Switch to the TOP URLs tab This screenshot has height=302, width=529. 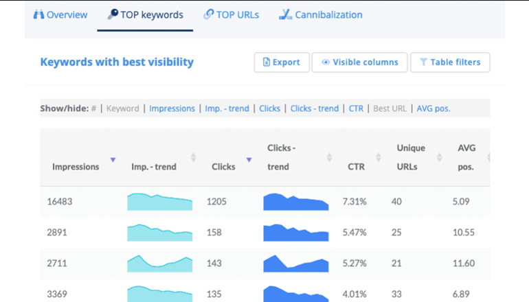[232, 14]
